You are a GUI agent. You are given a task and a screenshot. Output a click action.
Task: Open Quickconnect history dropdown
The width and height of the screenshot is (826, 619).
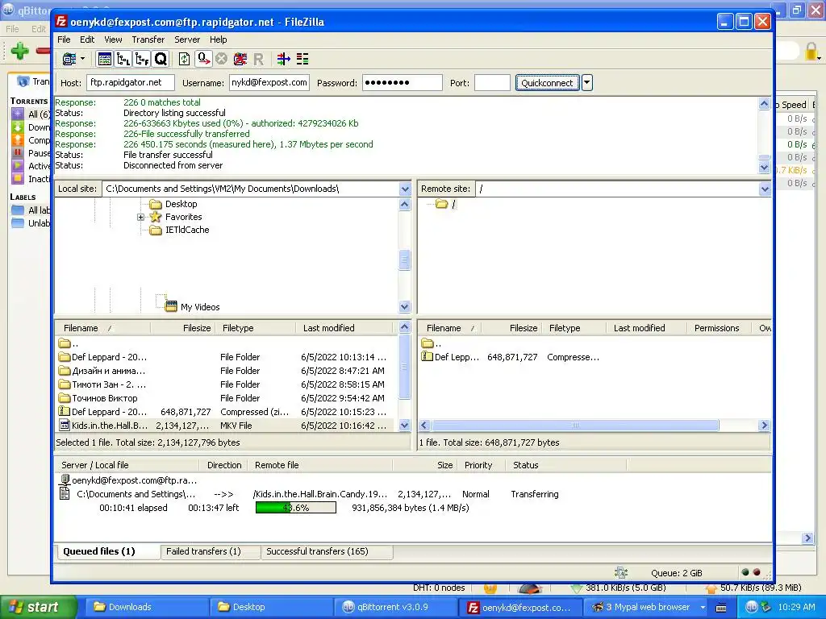pos(587,83)
